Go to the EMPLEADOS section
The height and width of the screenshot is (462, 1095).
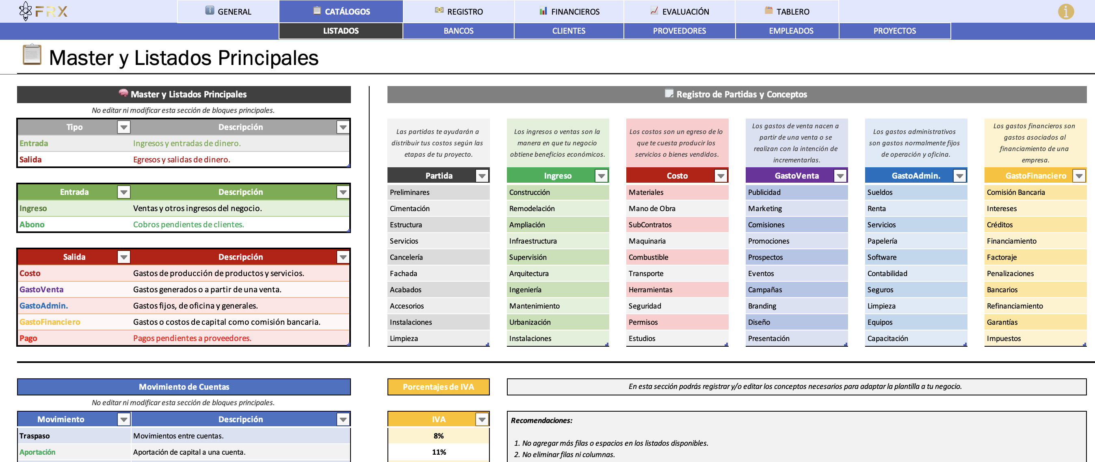point(791,31)
